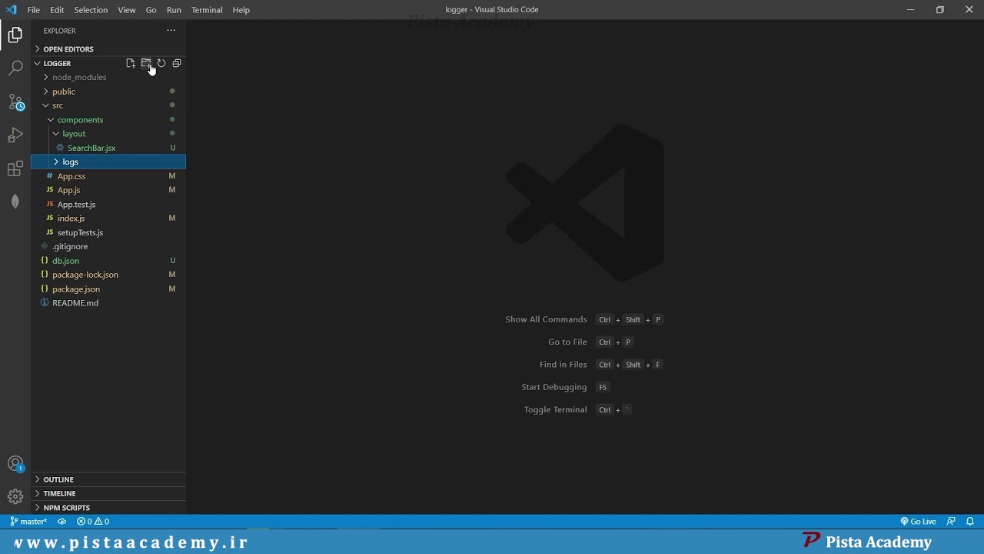Screen dimensions: 984x554
Task: Open db.json file
Action: click(108, 261)
